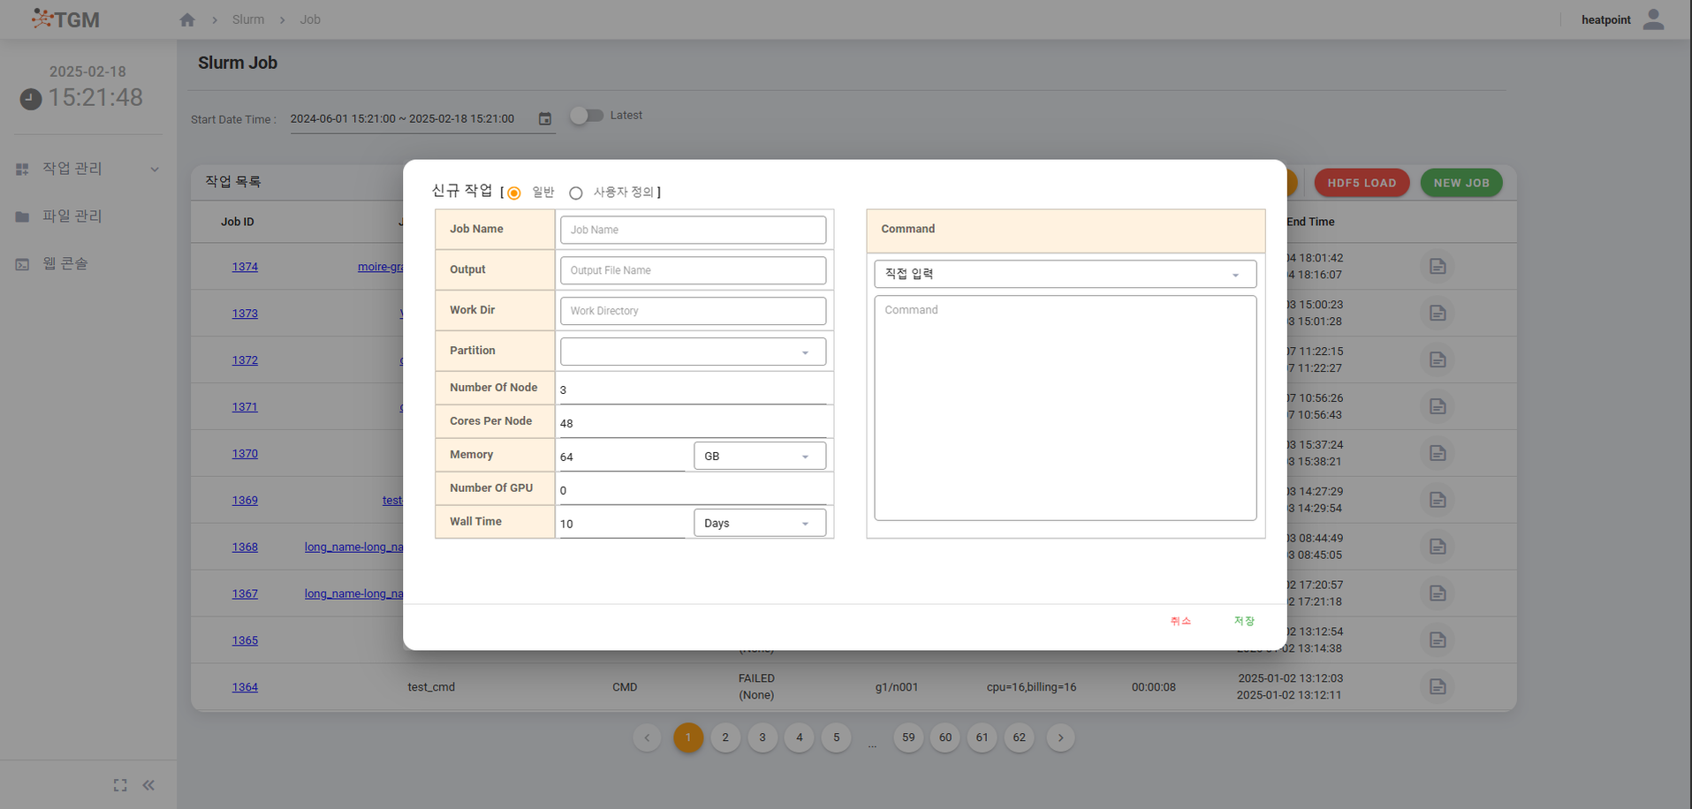Open the Wall Time Days dropdown
This screenshot has width=1692, height=809.
point(759,523)
